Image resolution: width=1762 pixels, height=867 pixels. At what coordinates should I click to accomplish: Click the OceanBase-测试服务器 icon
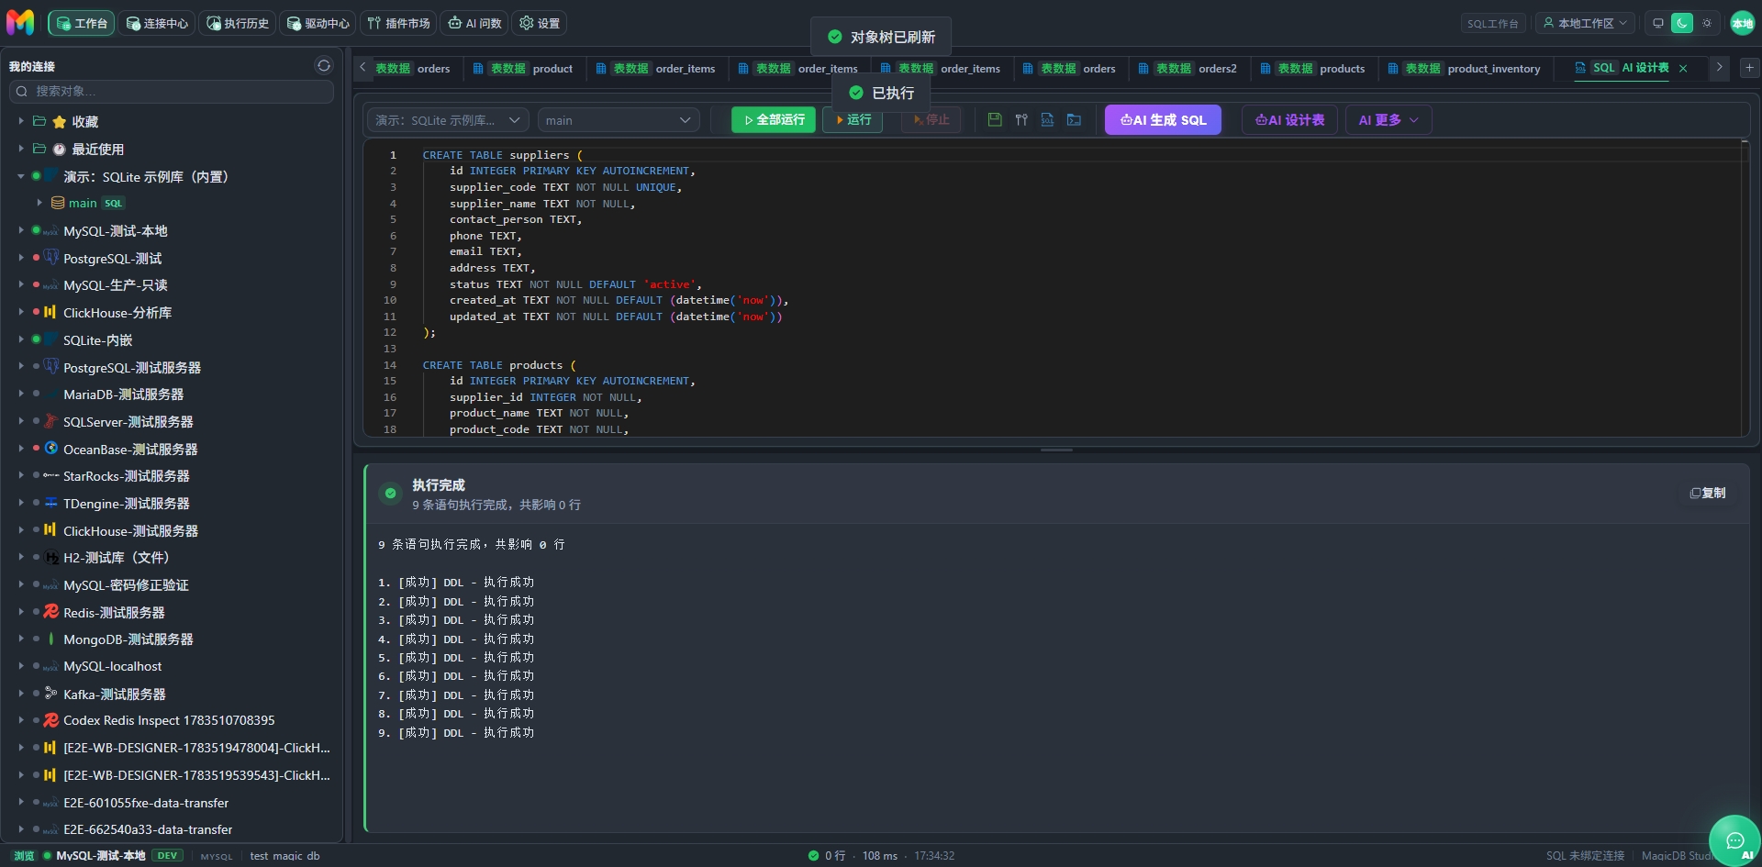(51, 449)
